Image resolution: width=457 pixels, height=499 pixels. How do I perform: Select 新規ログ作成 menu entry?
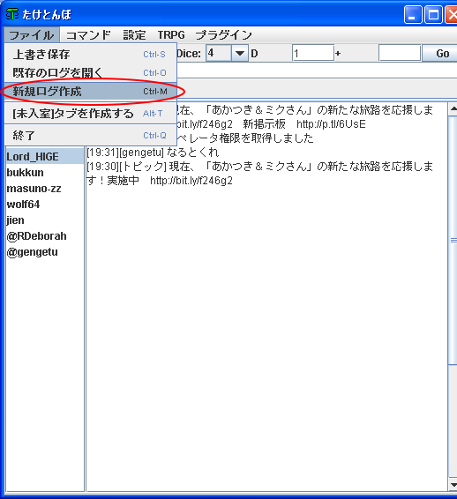(x=90, y=92)
